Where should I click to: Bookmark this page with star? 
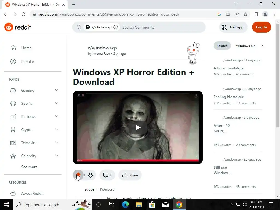pyautogui.click(x=246, y=14)
